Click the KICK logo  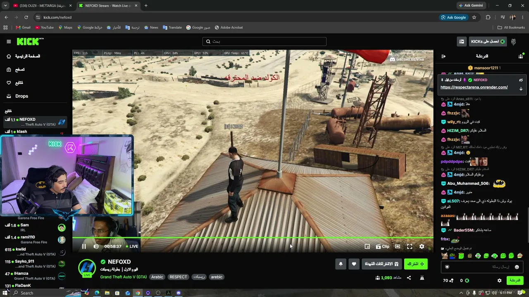click(30, 41)
